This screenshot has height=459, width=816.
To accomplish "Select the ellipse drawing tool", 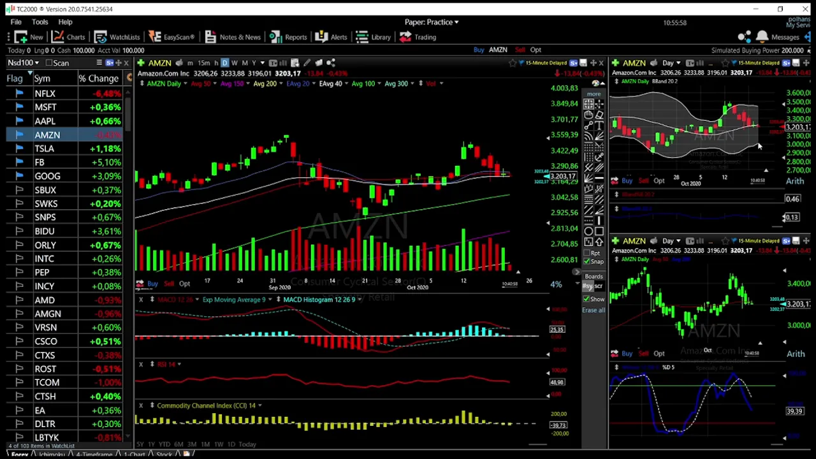I will [588, 231].
